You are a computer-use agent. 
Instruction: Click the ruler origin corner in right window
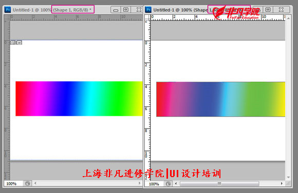(147, 17)
